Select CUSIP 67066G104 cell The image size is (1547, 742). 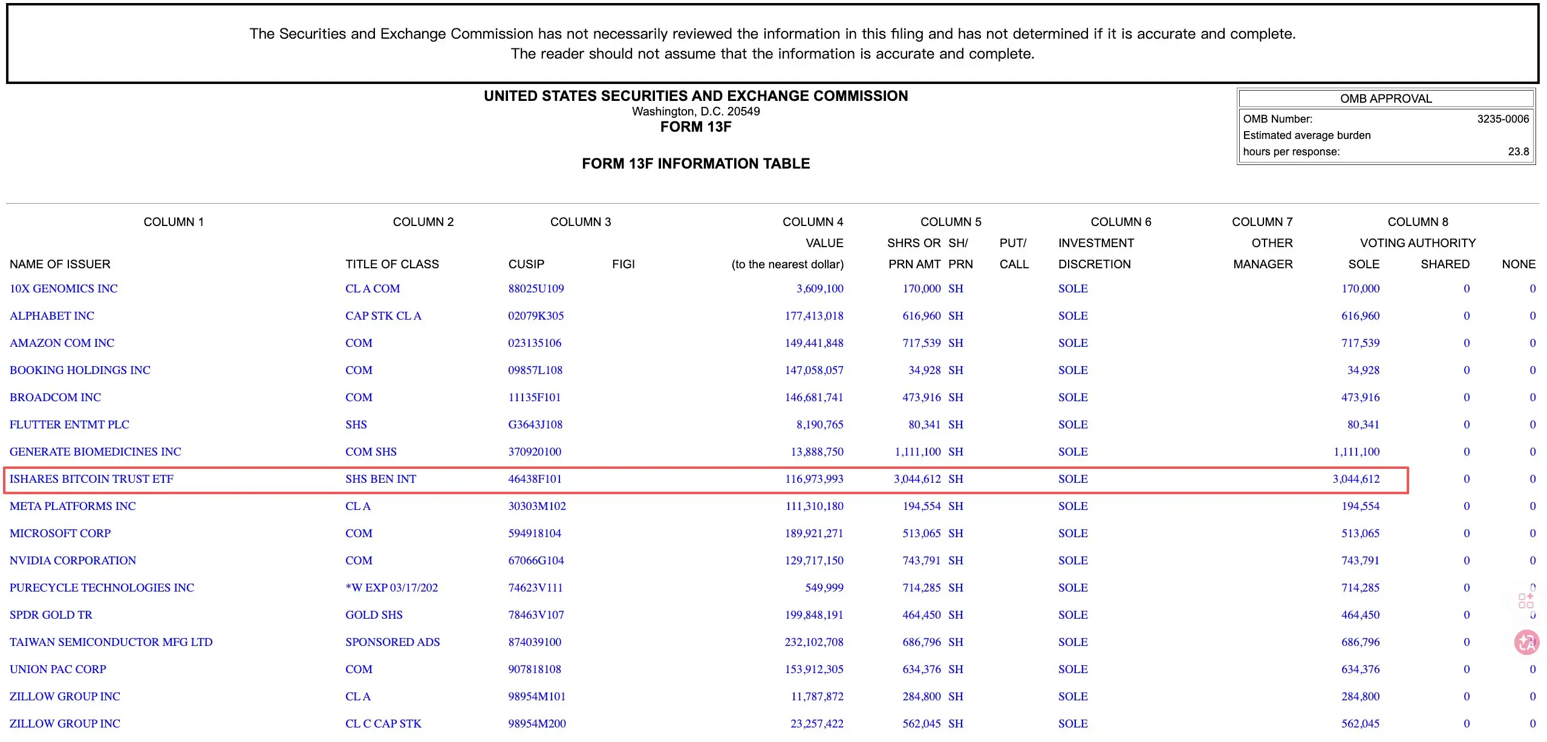tap(536, 561)
